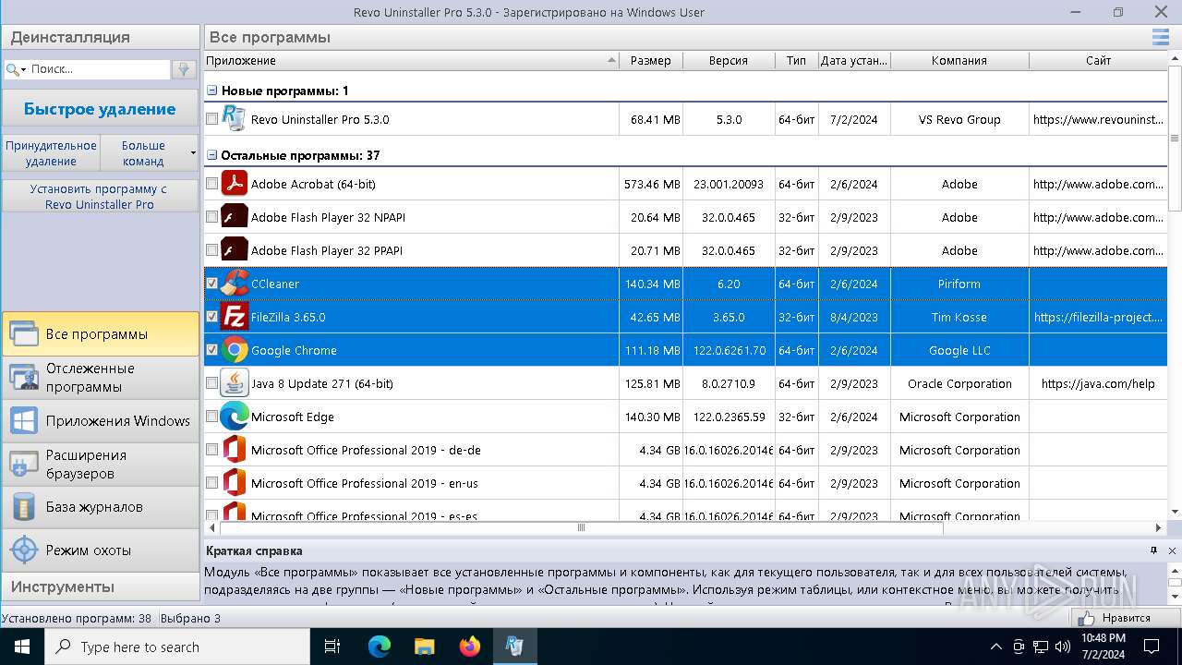Screen dimensions: 1182x665
Task: Open Расширения браузеров module
Action: tap(100, 465)
